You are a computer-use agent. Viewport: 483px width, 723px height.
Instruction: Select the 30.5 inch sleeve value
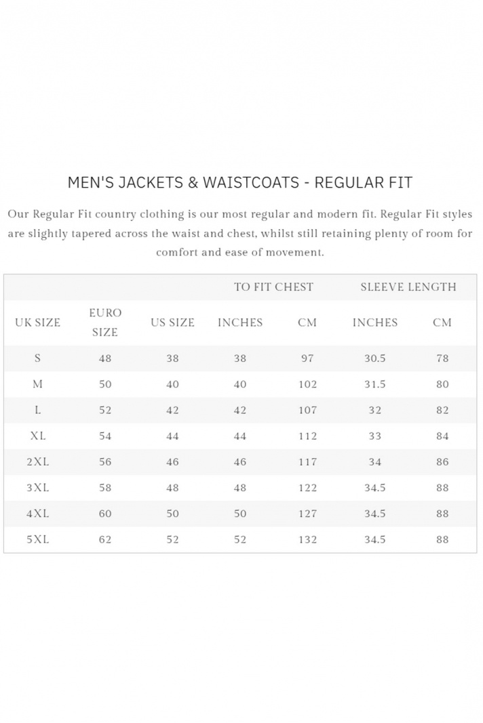click(x=374, y=358)
